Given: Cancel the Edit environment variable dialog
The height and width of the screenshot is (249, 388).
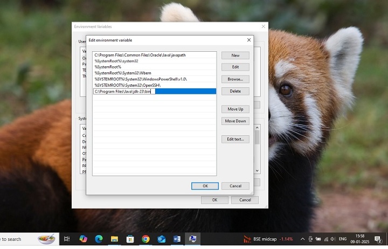Looking at the screenshot, I should point(235,186).
